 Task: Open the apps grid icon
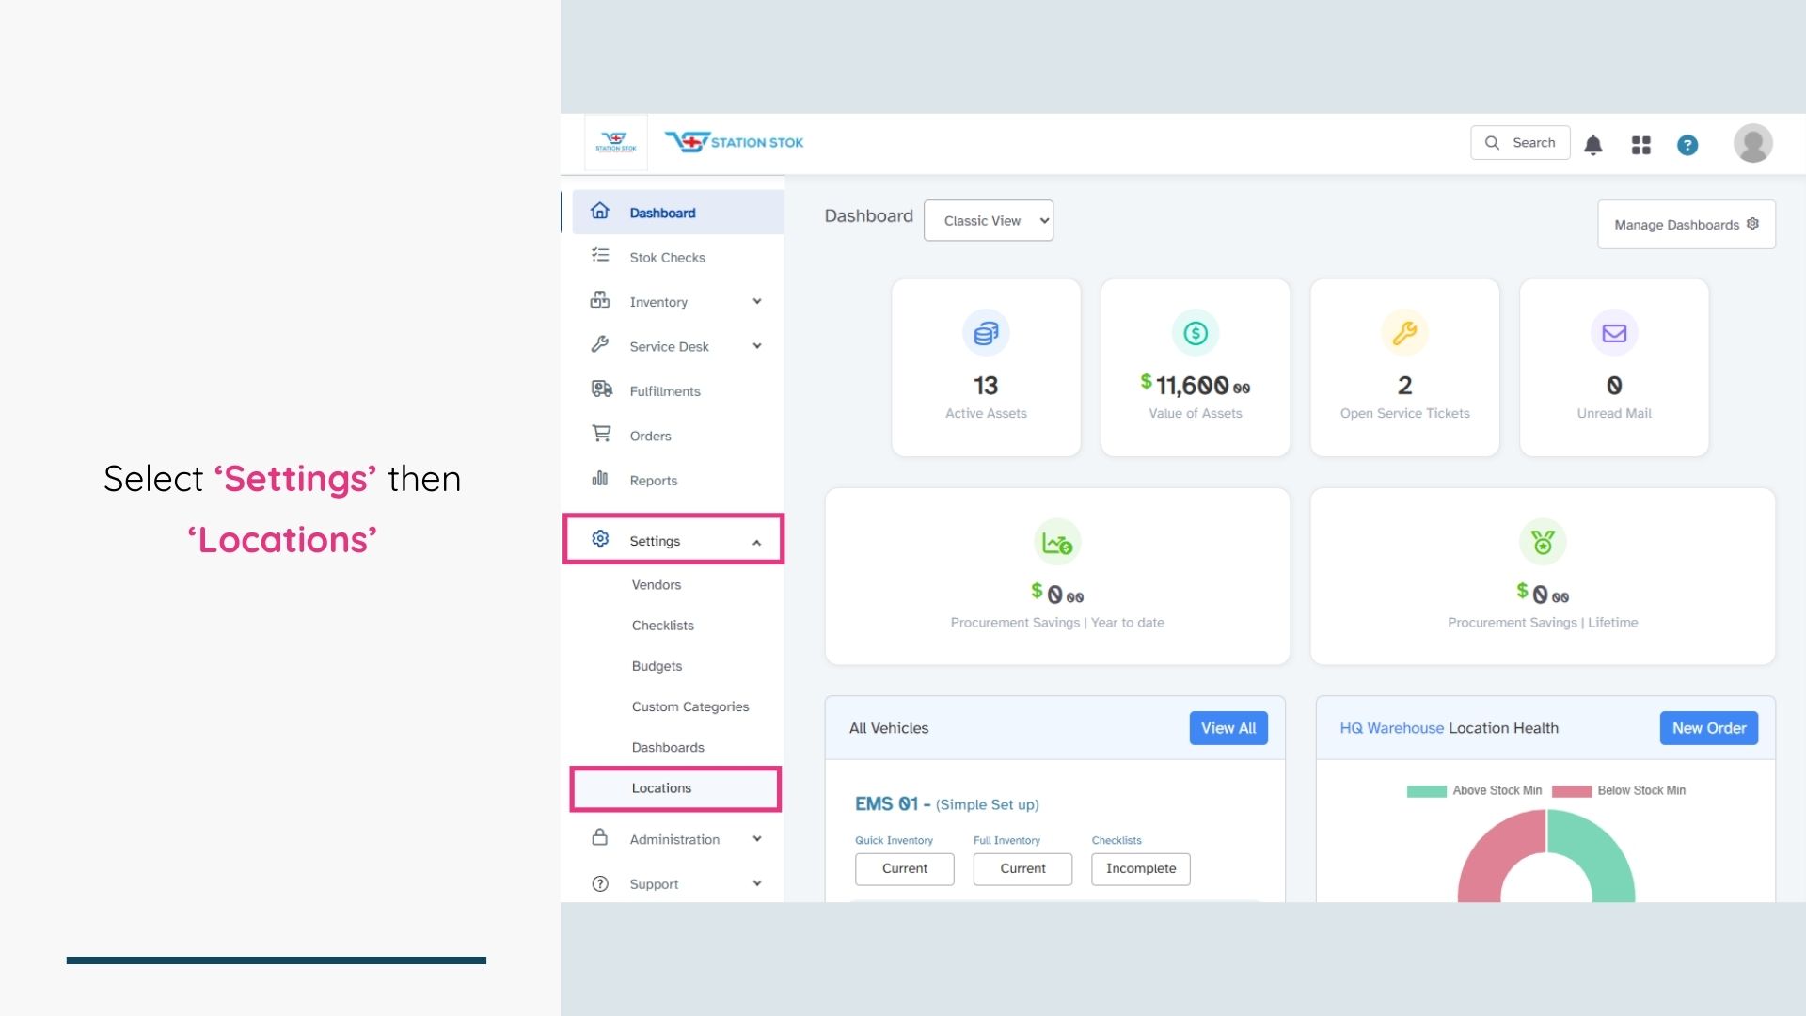(1640, 145)
